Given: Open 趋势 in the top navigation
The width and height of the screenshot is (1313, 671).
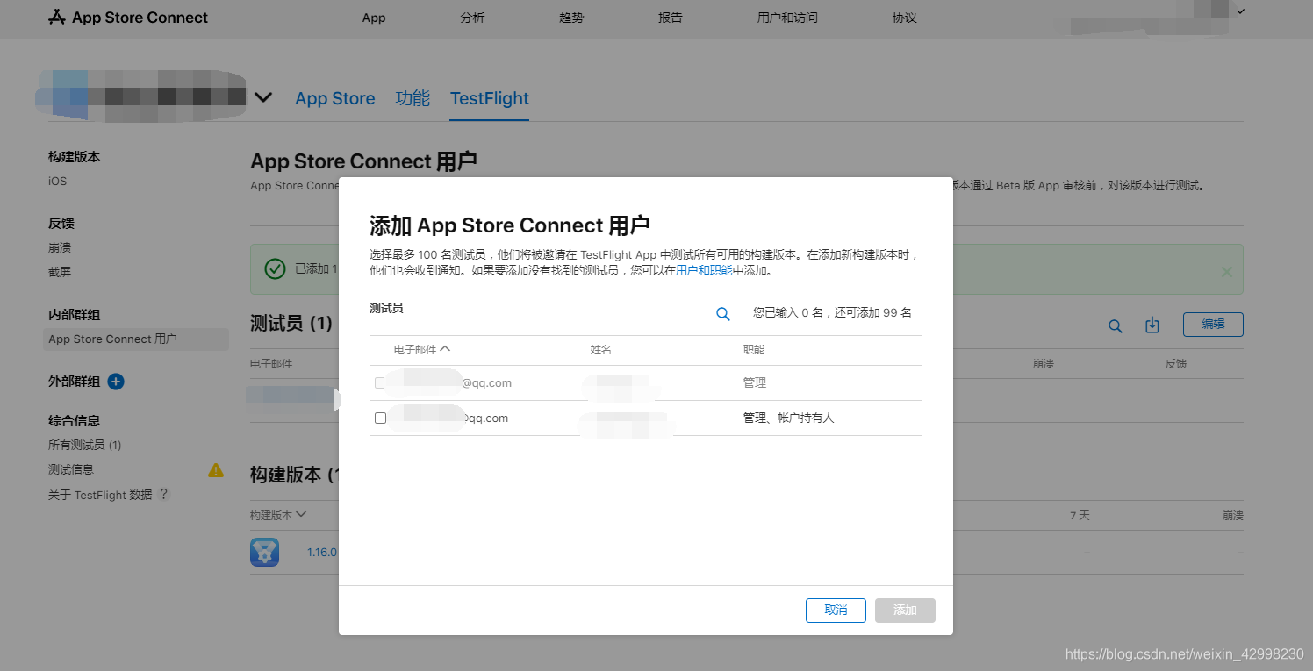Looking at the screenshot, I should point(571,18).
